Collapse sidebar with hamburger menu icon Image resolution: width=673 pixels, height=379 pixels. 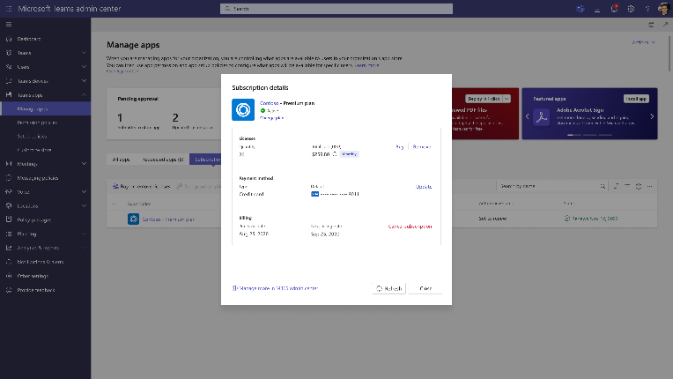click(9, 25)
